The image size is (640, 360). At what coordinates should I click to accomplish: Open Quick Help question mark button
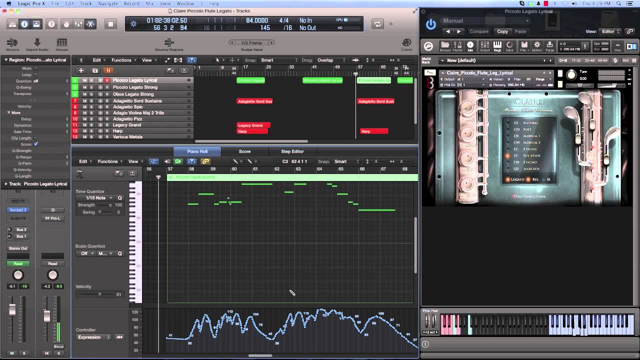coord(51,24)
